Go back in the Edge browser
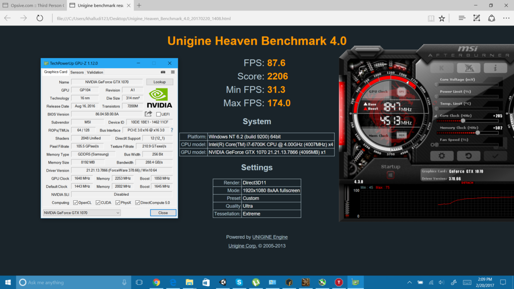 point(8,19)
